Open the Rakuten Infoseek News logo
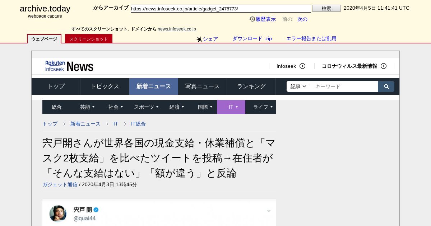The image size is (431, 226). pyautogui.click(x=69, y=66)
